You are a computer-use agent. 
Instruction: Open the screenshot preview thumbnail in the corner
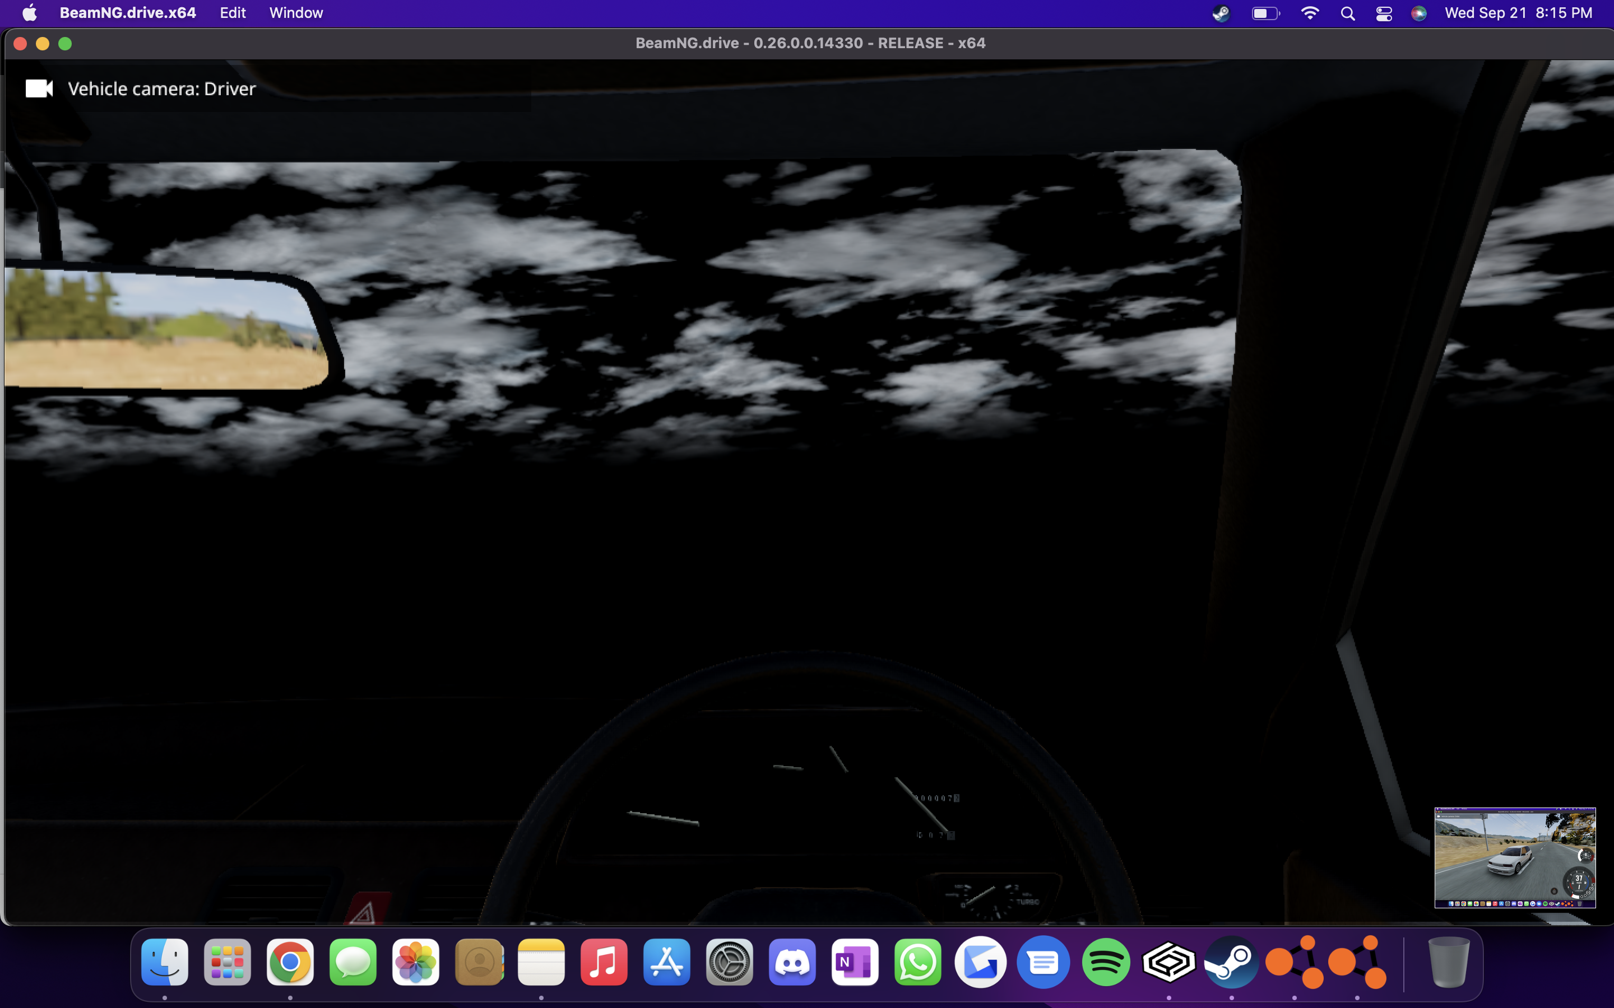pos(1515,857)
